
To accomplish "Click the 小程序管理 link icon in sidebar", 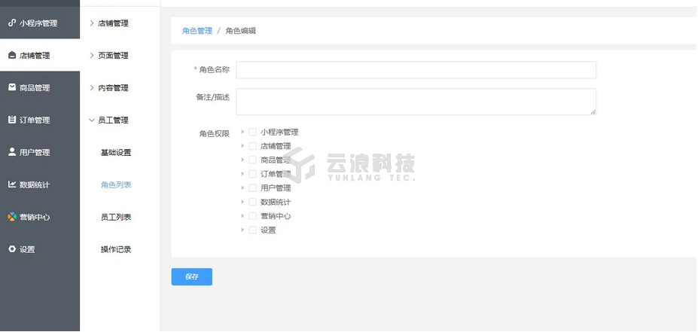I will [x=12, y=23].
